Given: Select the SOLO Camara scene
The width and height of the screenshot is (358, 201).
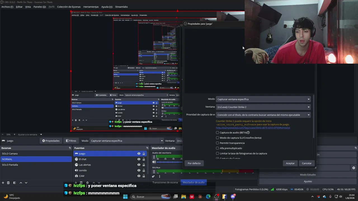Looking at the screenshot, I should point(36,154).
